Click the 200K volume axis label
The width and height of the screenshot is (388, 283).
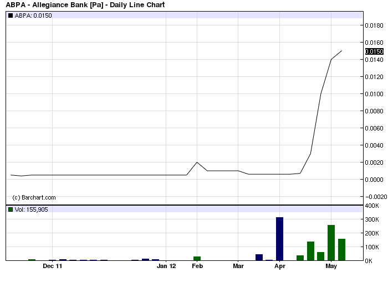(x=372, y=233)
